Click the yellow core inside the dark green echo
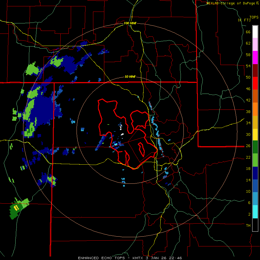The image size is (260, 260). 16,208
